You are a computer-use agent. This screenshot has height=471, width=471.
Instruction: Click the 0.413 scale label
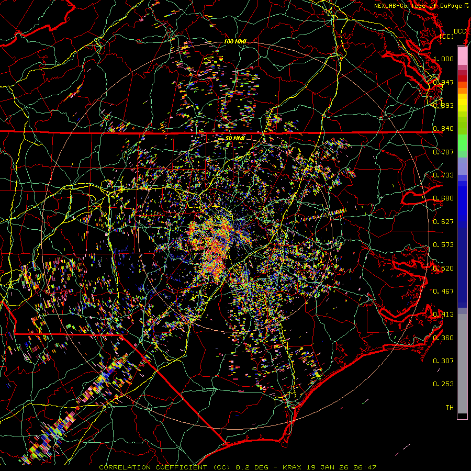pyautogui.click(x=443, y=314)
